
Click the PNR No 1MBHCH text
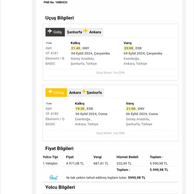pos(55,2)
